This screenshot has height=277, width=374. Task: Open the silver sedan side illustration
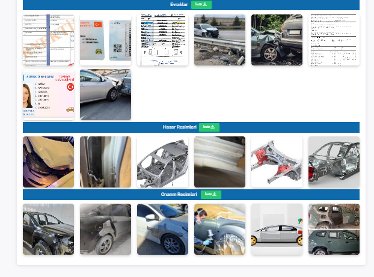click(277, 229)
